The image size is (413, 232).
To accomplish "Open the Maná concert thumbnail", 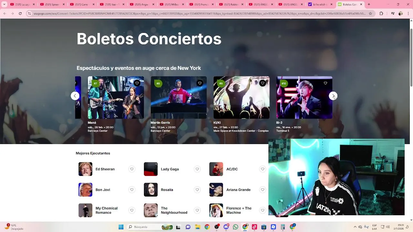I will [x=116, y=98].
